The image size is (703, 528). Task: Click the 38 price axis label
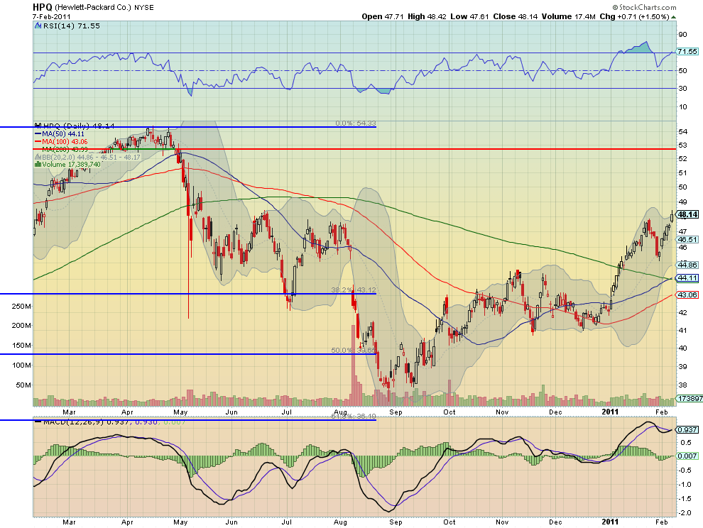pyautogui.click(x=682, y=385)
